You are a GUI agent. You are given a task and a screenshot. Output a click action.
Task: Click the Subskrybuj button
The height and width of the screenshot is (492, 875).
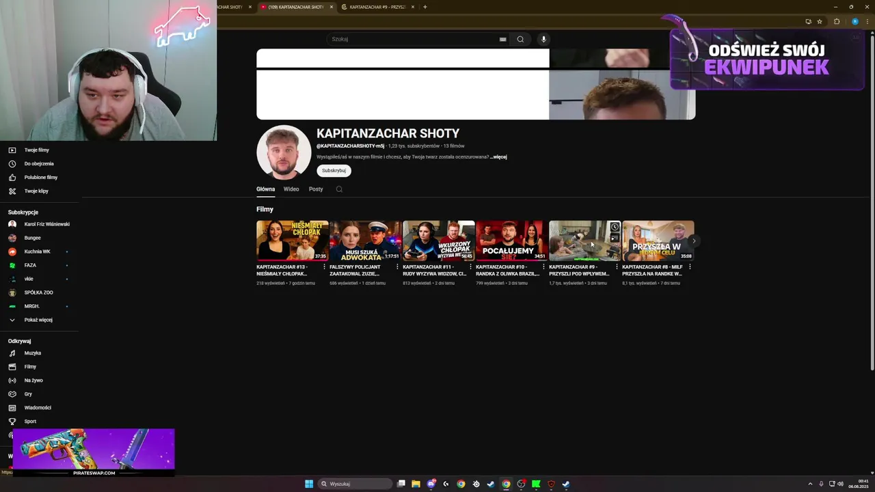point(334,170)
